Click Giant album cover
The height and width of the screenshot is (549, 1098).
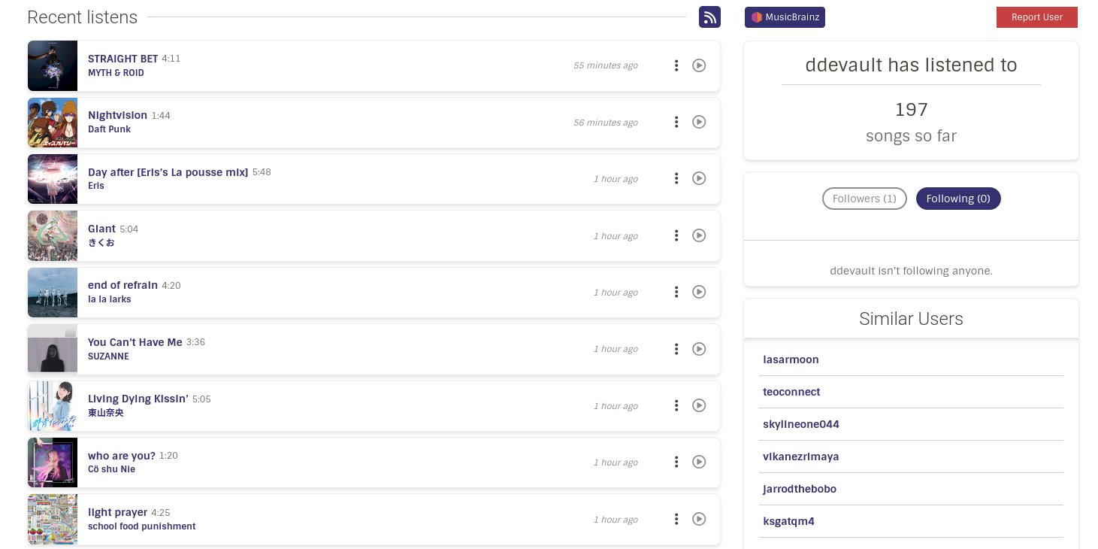click(53, 235)
